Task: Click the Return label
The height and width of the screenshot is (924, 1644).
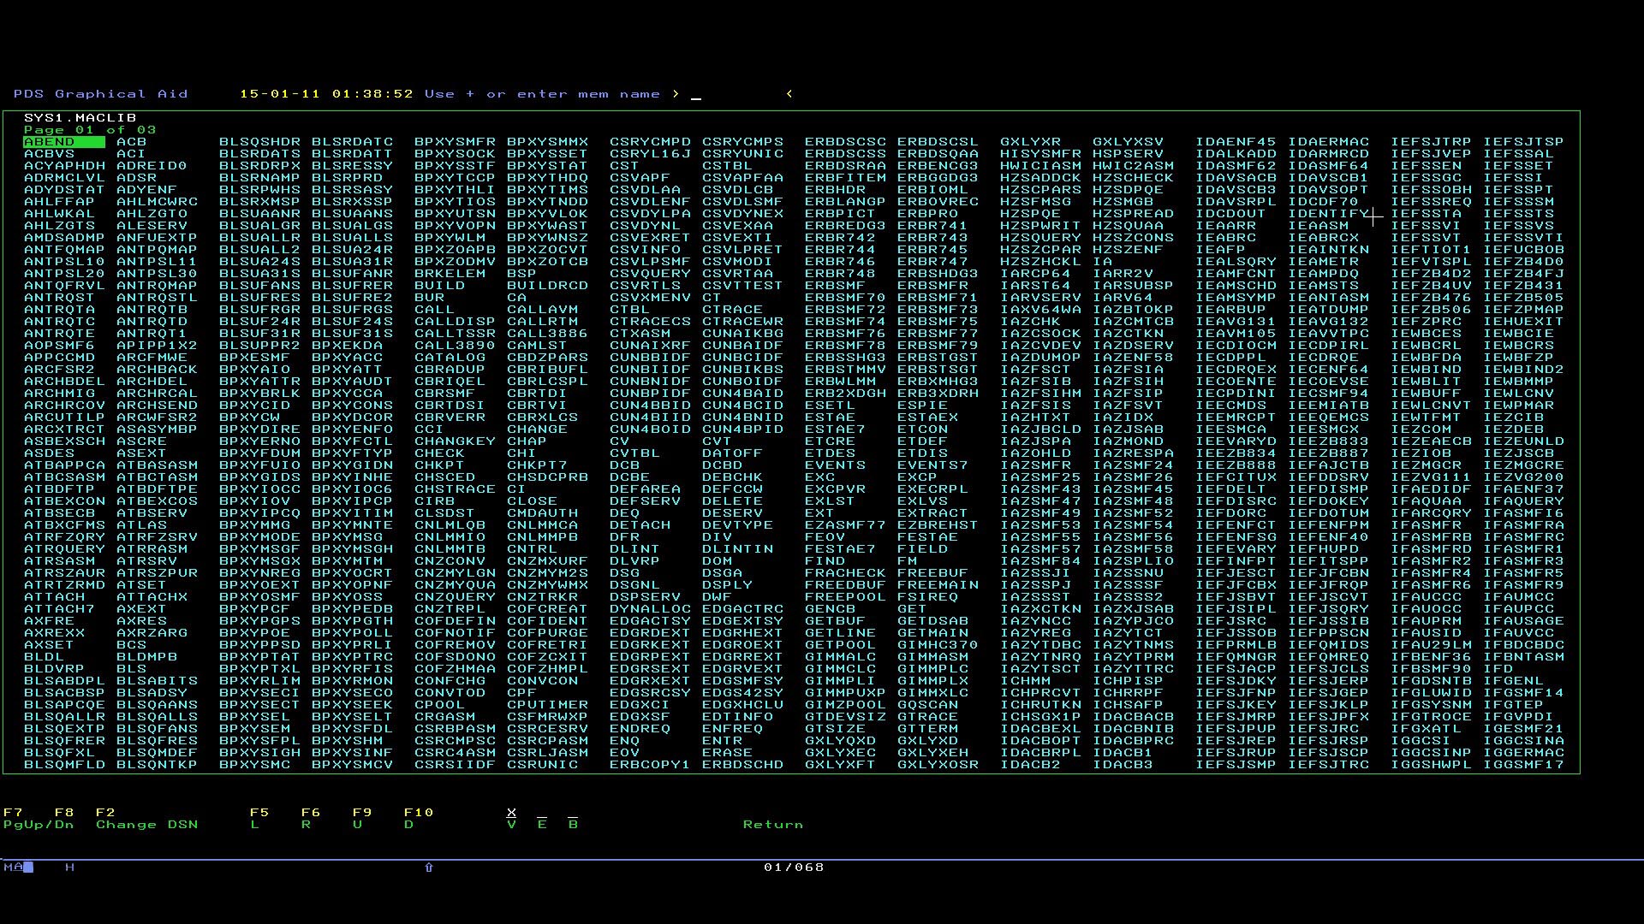Action: pyautogui.click(x=772, y=825)
